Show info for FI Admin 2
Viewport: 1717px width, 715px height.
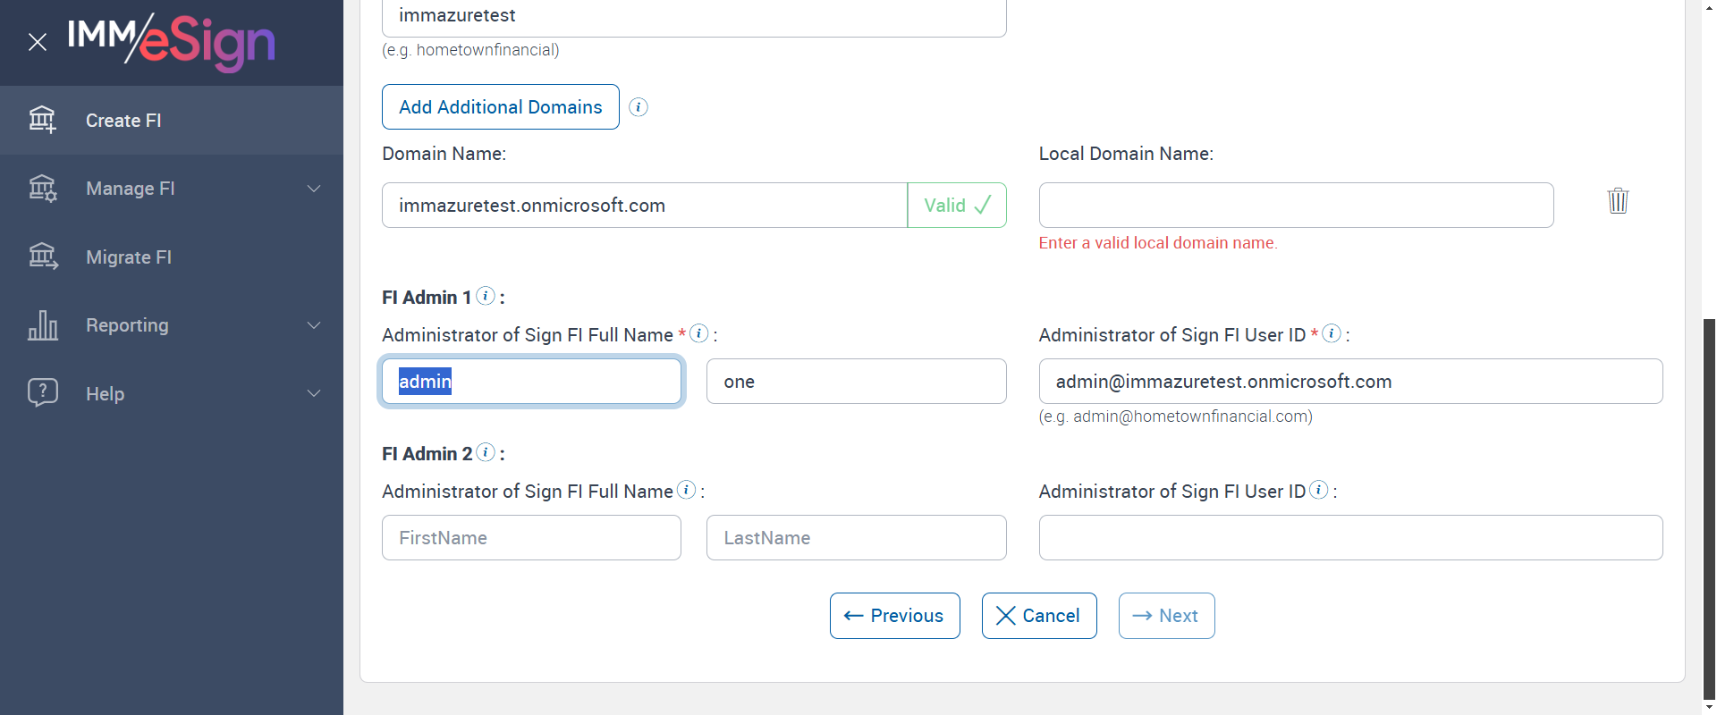pyautogui.click(x=486, y=452)
